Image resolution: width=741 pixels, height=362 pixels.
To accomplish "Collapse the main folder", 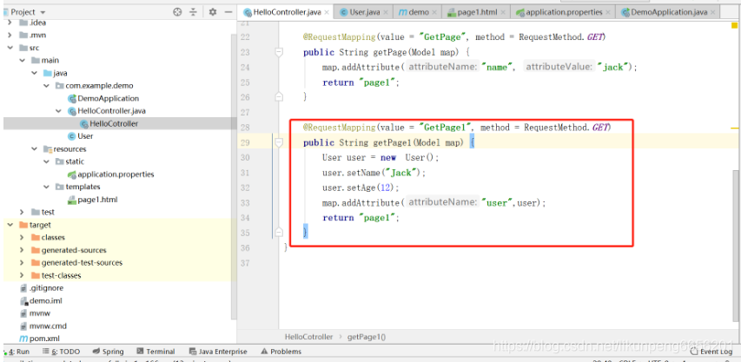I will [x=22, y=61].
